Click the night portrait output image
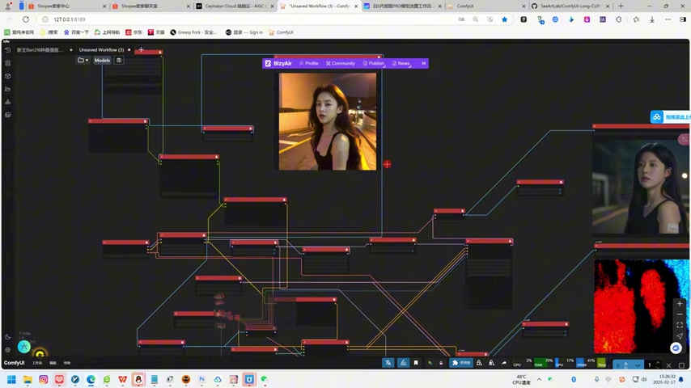 click(x=641, y=186)
